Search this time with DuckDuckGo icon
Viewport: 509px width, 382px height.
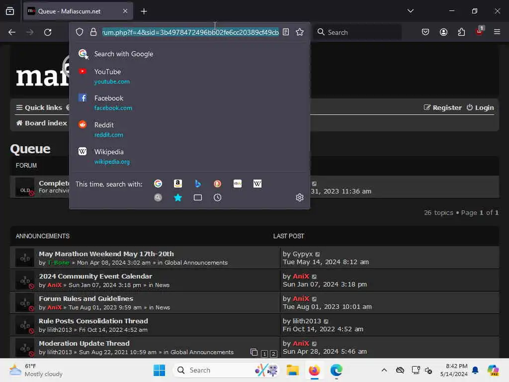point(218,184)
